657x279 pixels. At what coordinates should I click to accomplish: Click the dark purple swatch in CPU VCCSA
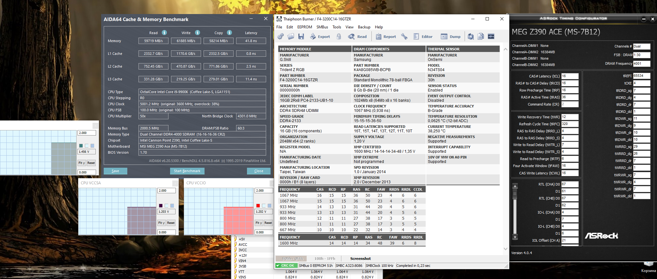tap(161, 206)
